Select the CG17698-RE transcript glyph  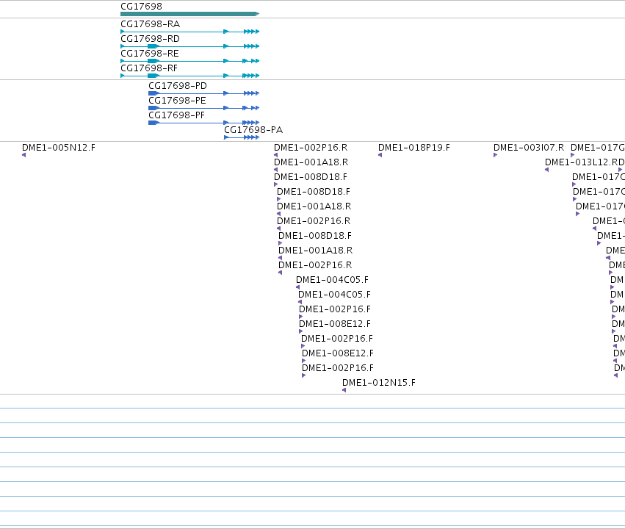point(189,61)
